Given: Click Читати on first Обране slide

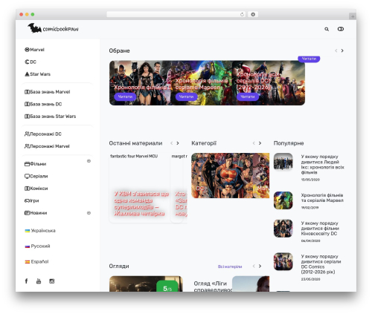Looking at the screenshot, I should [x=125, y=97].
